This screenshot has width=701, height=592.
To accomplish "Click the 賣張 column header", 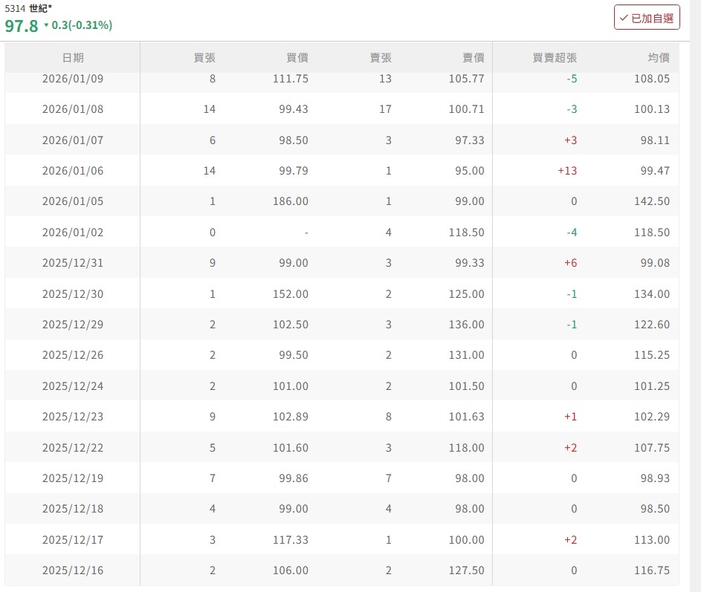I will (x=381, y=58).
